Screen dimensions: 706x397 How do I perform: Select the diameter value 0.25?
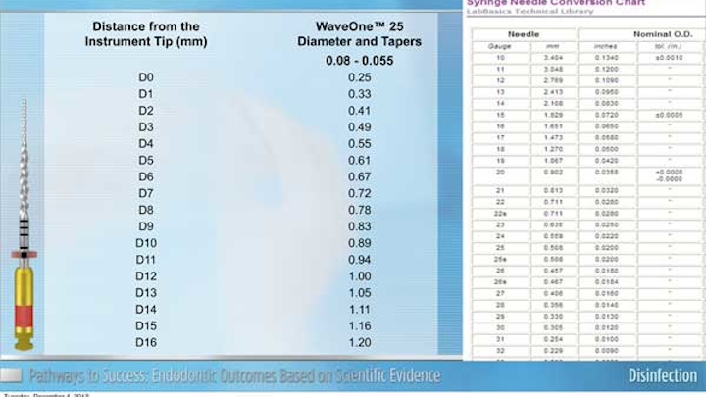[359, 77]
